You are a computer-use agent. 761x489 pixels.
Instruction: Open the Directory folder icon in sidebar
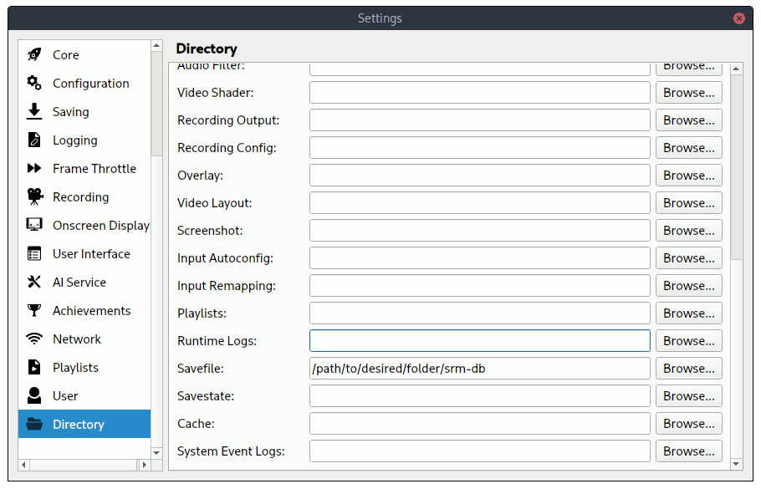click(35, 424)
